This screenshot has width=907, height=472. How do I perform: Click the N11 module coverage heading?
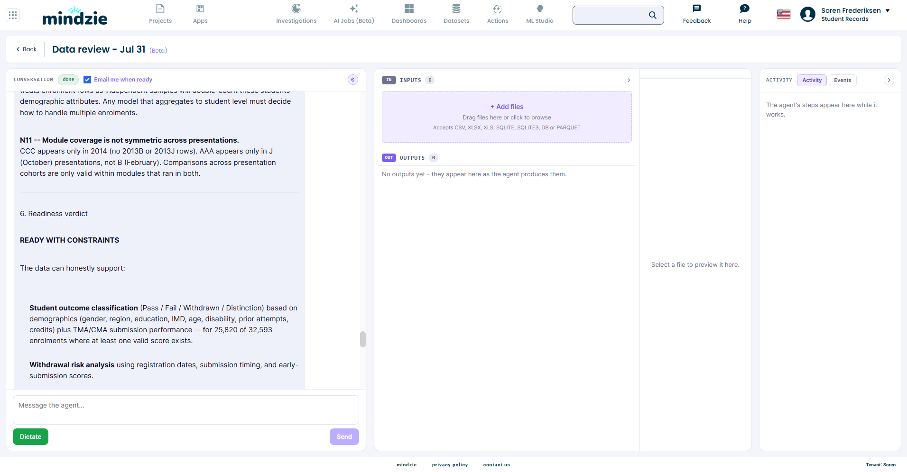click(x=130, y=140)
